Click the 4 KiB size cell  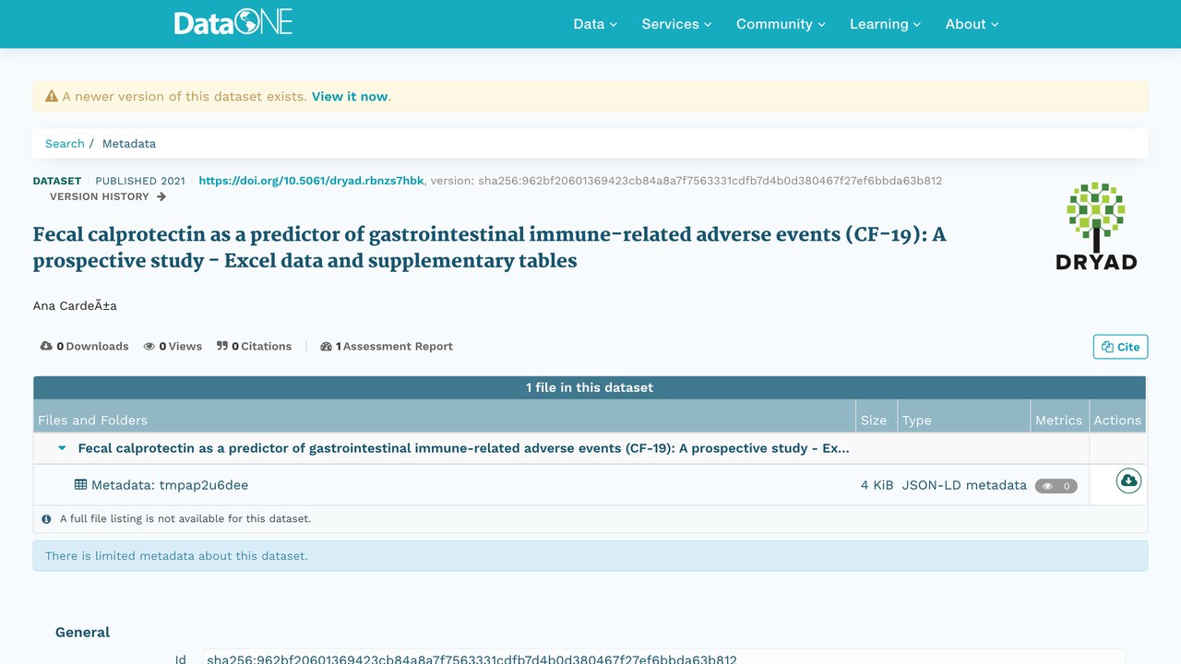877,485
